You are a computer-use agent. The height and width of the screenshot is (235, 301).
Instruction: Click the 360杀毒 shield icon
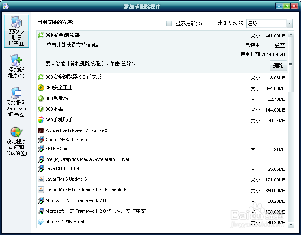(41, 109)
